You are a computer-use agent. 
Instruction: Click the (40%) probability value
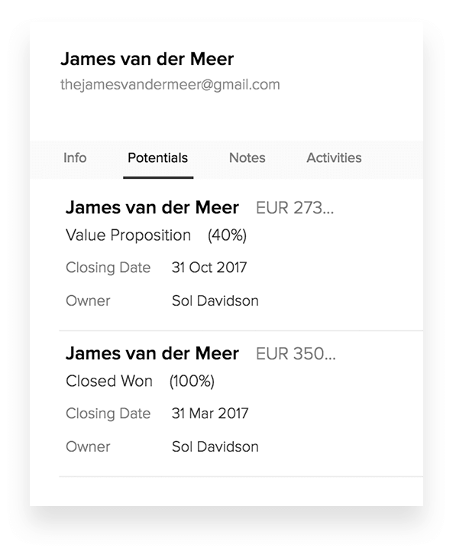(x=227, y=235)
